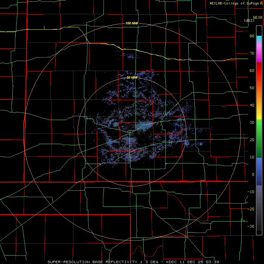Click the 60 value on dBZ scale
Viewport: 264px width, 264px height.
(x=252, y=70)
